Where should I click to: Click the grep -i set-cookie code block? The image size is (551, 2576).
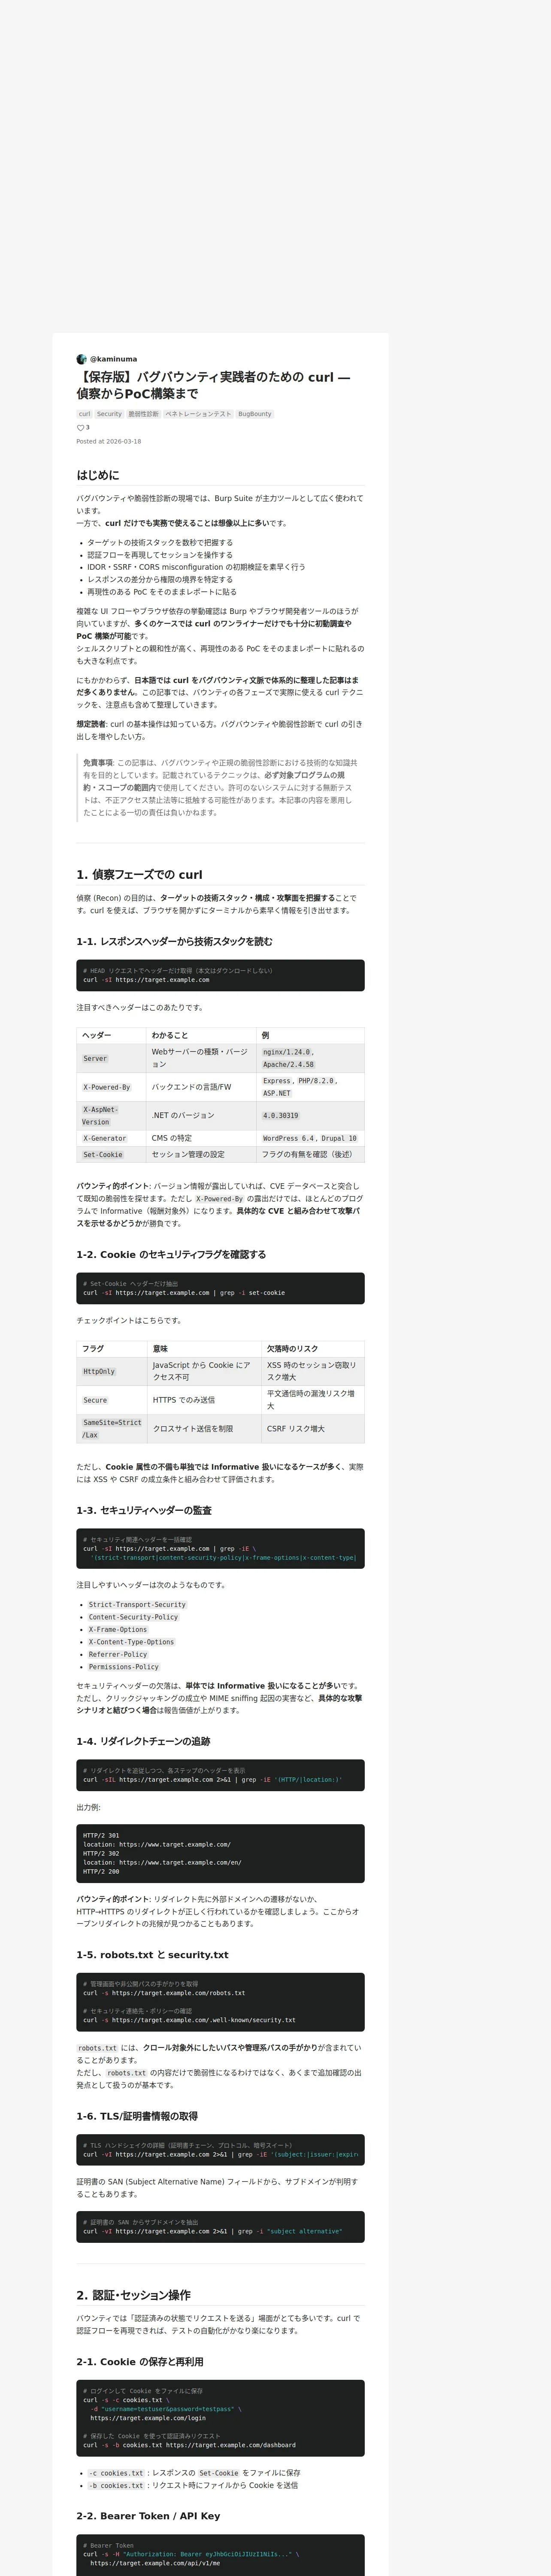pyautogui.click(x=220, y=1289)
